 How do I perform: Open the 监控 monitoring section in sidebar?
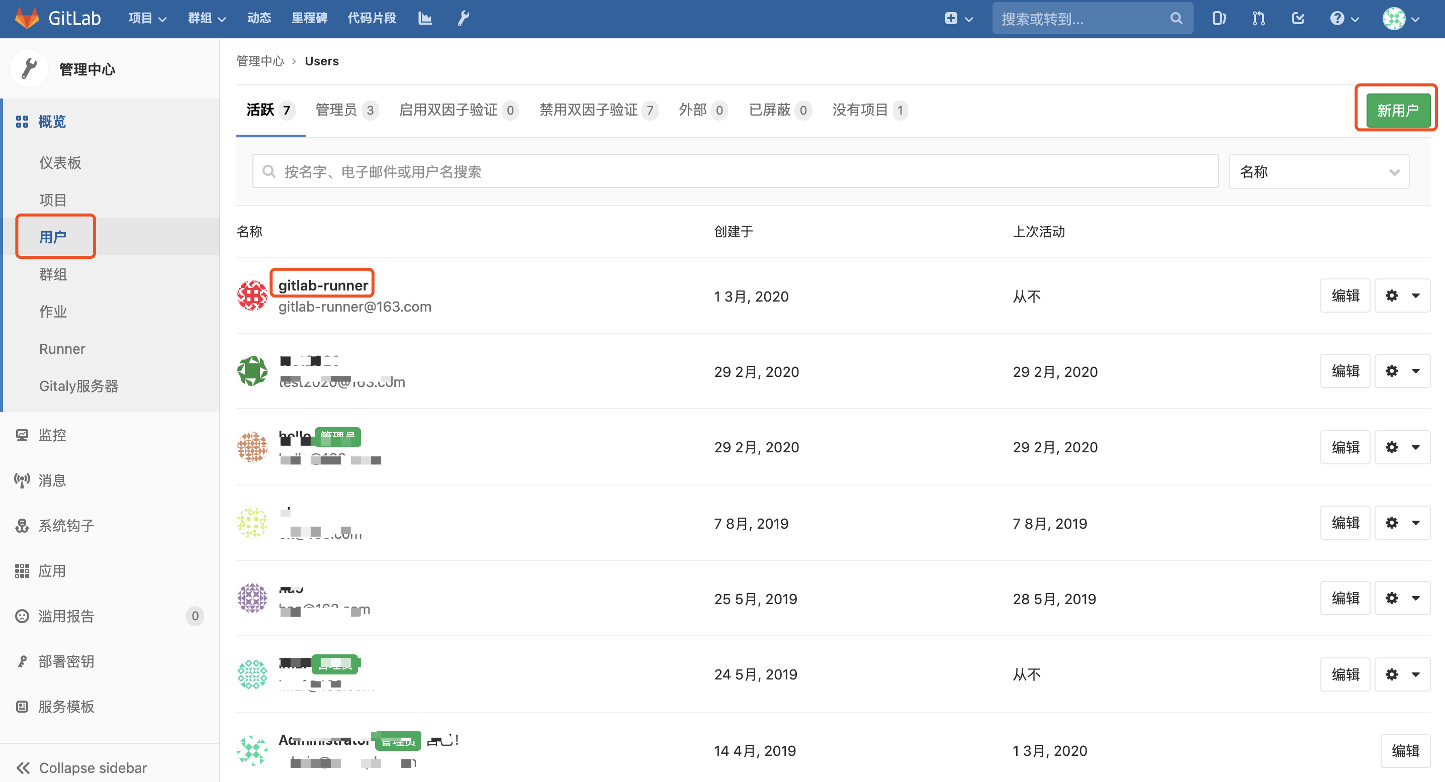pyautogui.click(x=52, y=435)
